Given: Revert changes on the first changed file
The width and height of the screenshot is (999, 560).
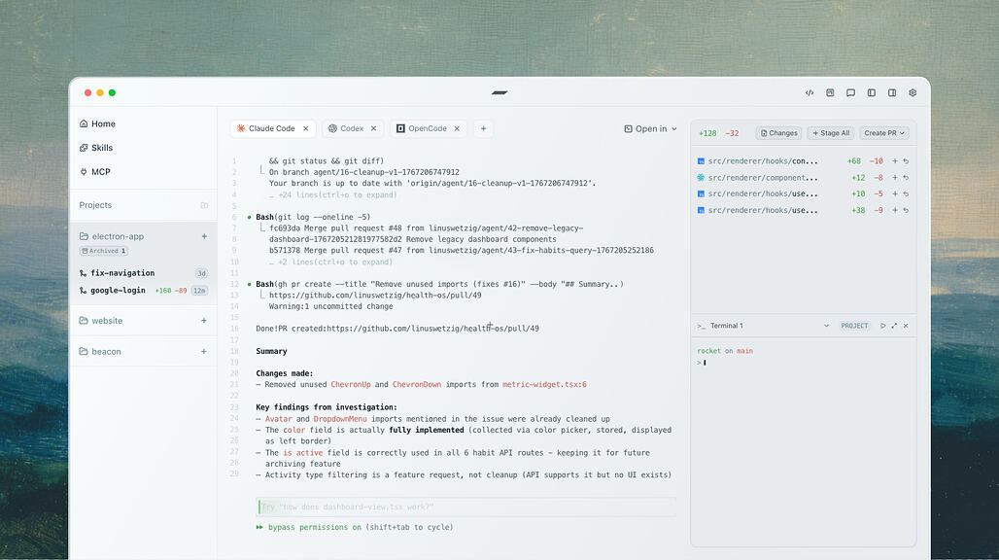Looking at the screenshot, I should click(906, 161).
